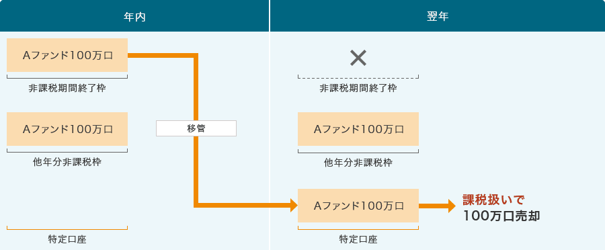605x250 pixels.
Task: Select the 年内 header tab
Action: 134,16
